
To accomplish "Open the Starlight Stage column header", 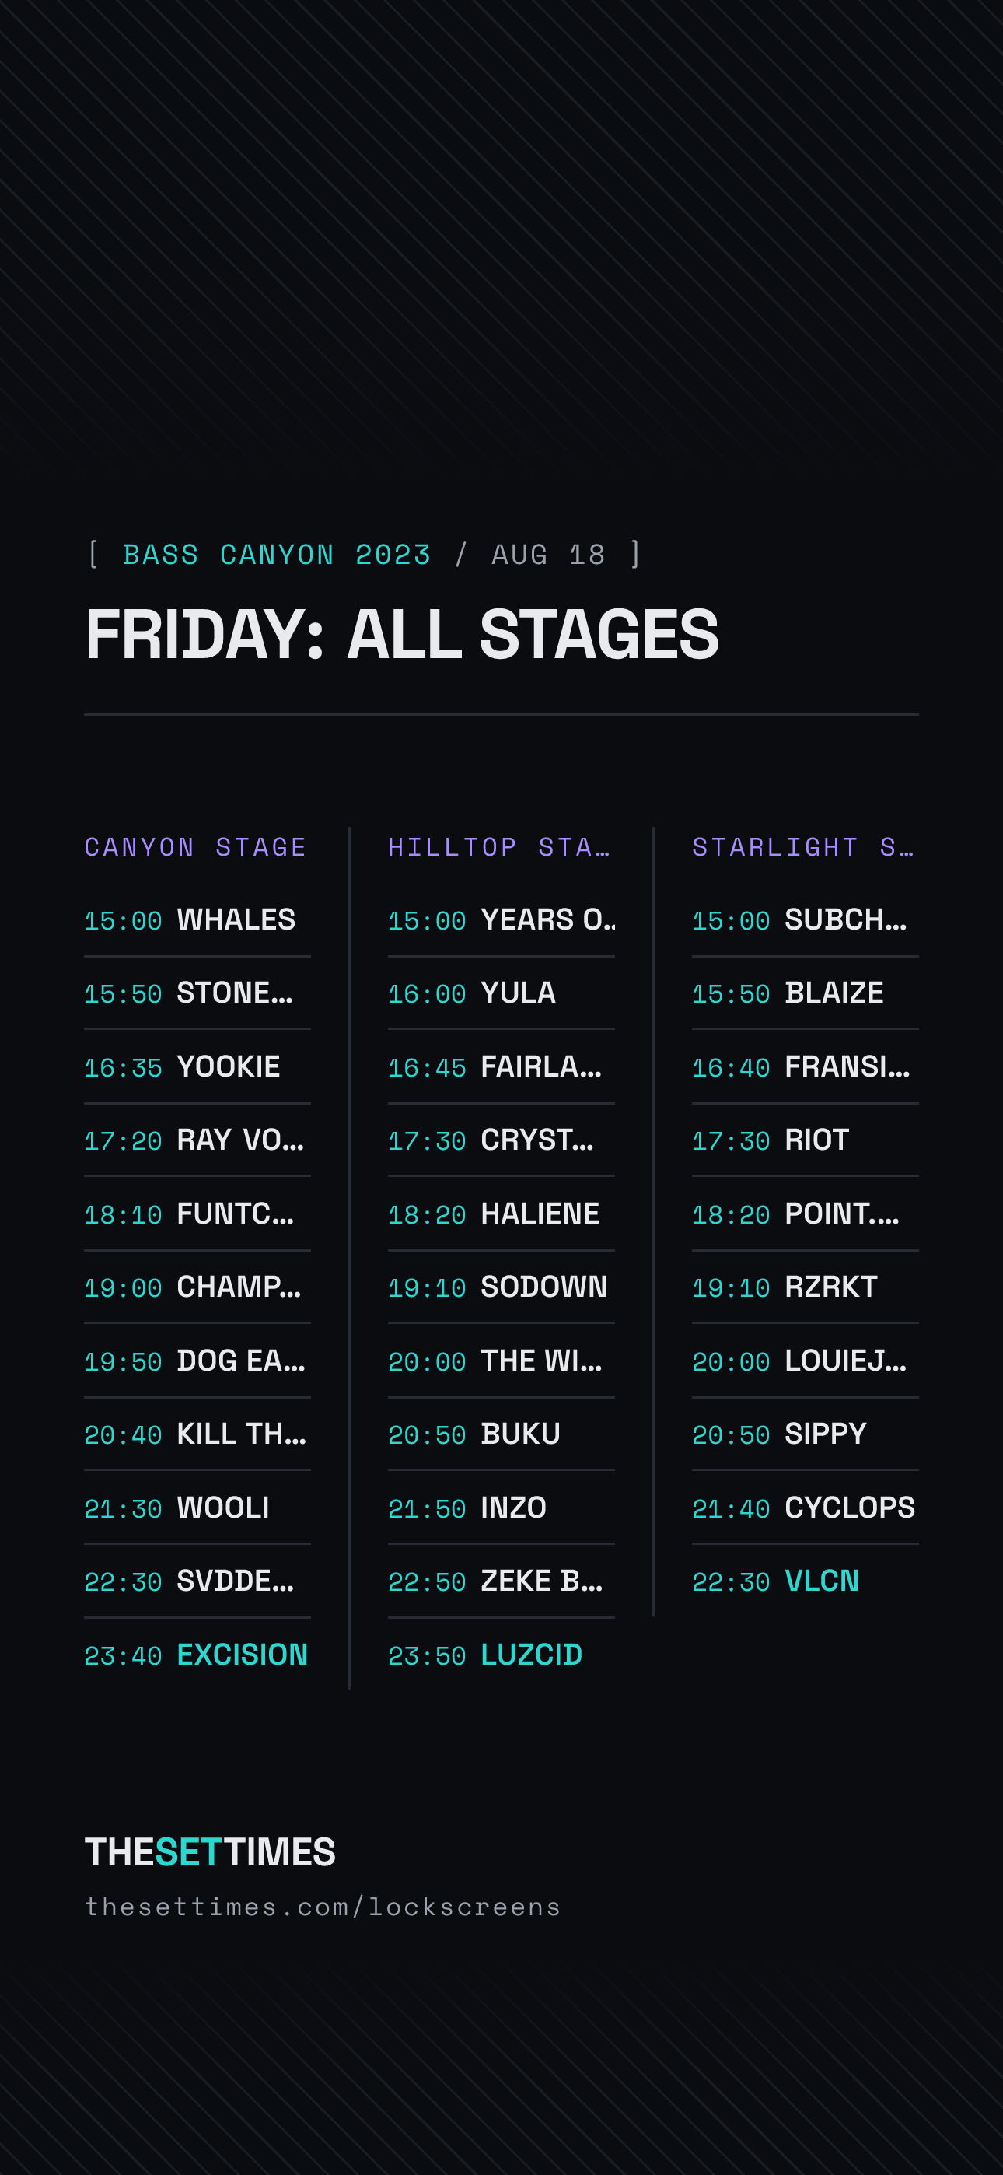I will (804, 847).
